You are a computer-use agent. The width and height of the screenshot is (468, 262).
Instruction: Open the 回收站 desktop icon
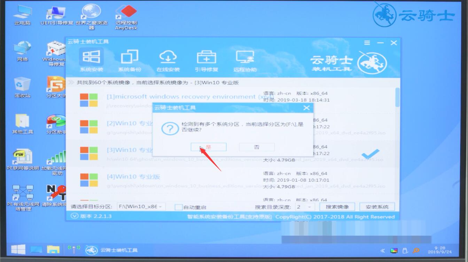click(22, 87)
